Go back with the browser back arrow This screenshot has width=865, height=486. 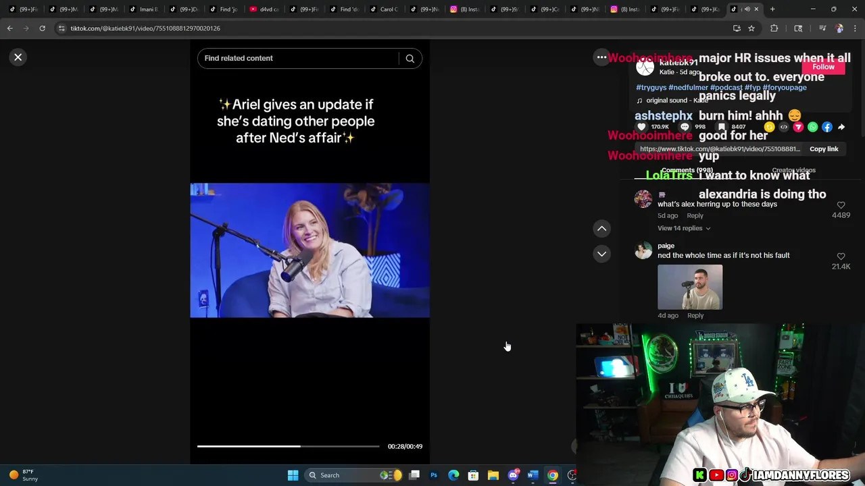[9, 28]
